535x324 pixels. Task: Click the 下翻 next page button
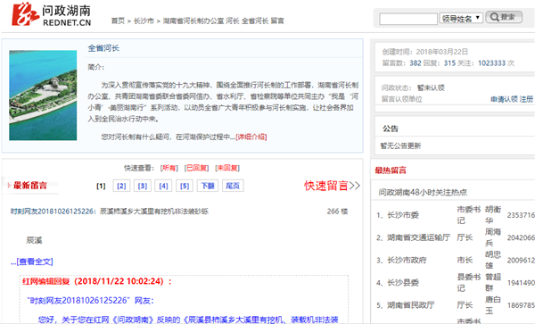(208, 186)
